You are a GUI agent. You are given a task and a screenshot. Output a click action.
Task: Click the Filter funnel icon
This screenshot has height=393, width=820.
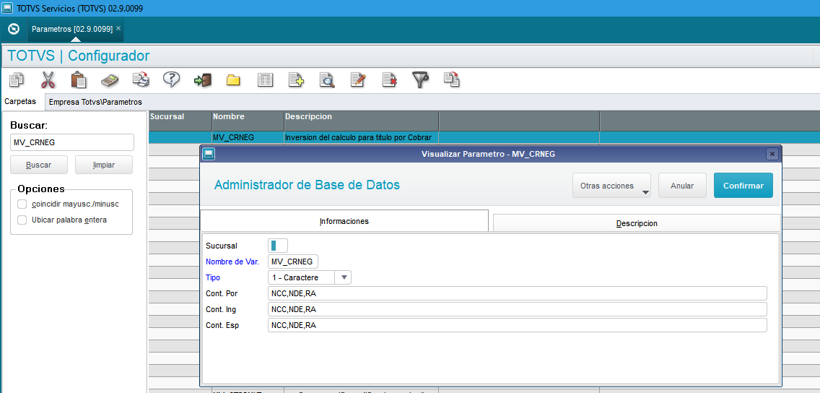coord(420,80)
